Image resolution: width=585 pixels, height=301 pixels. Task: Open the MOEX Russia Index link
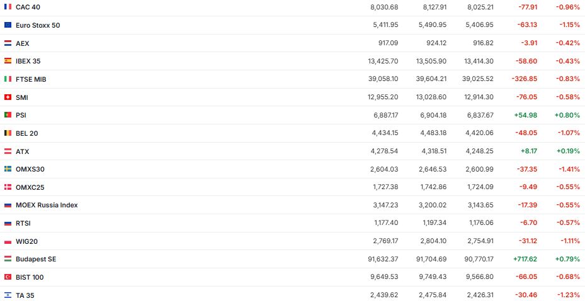[x=47, y=205]
